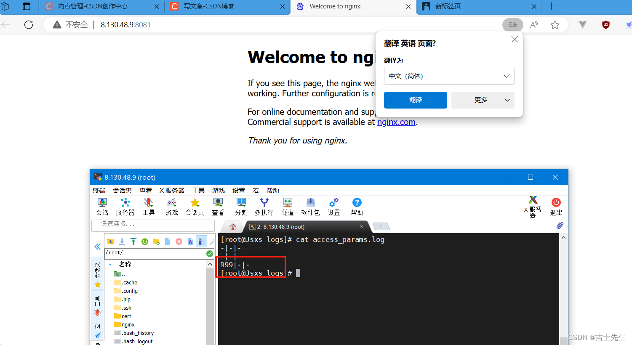The image size is (632, 345).
Task: Open the 工具 toolbar icon in MobaXterm
Action: [148, 207]
